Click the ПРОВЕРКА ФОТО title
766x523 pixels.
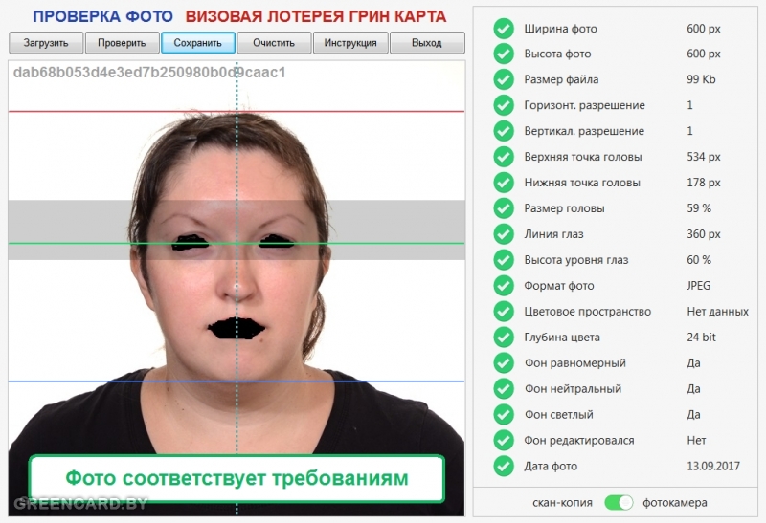(103, 16)
